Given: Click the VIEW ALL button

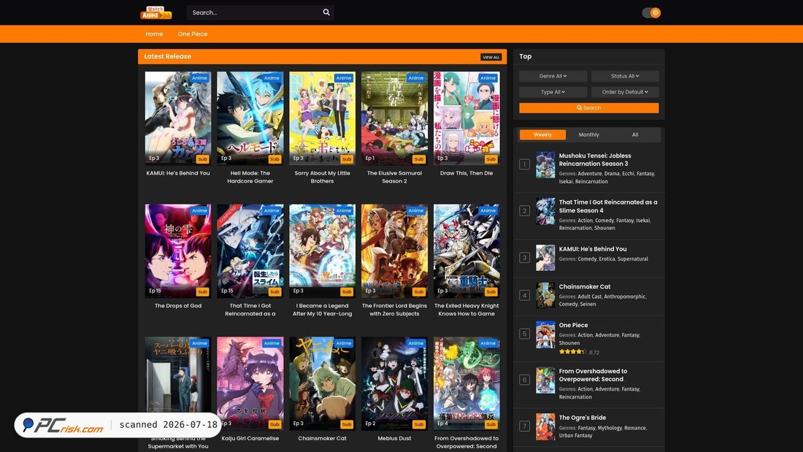Looking at the screenshot, I should [491, 57].
